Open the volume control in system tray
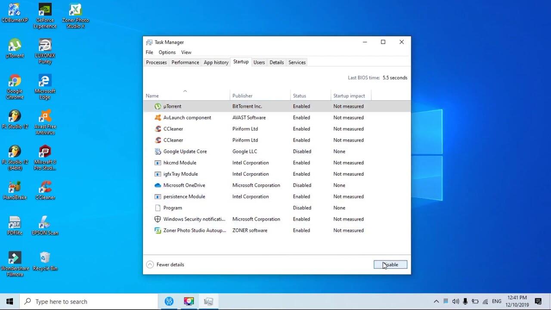551x310 pixels. click(x=455, y=301)
